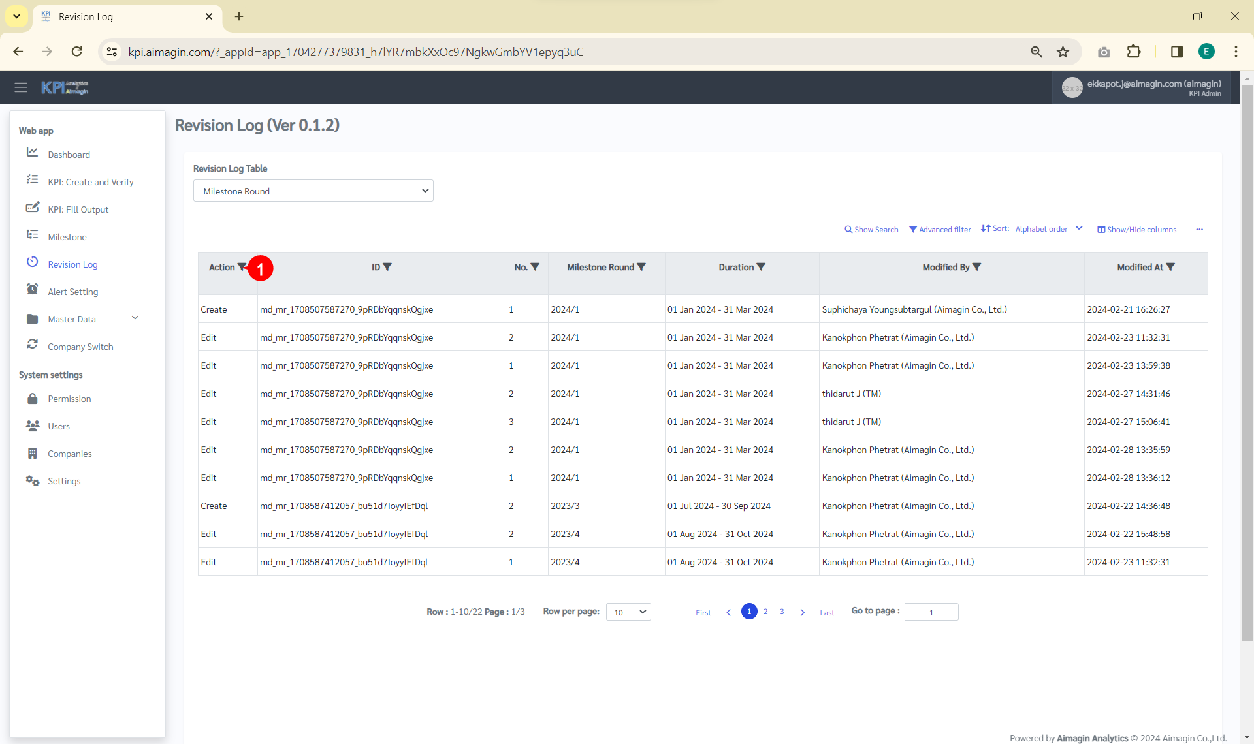Open the Milestone Round table dropdown
1254x744 pixels.
click(x=313, y=191)
